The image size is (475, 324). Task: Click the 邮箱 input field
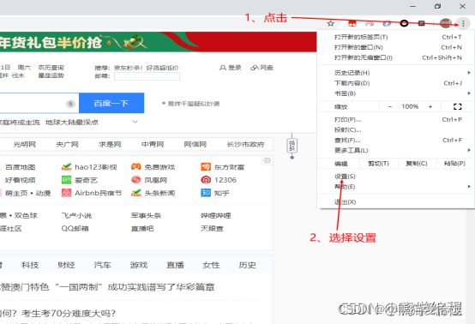coord(147,76)
